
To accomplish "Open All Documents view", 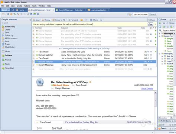I will pyautogui.click(x=11, y=38).
